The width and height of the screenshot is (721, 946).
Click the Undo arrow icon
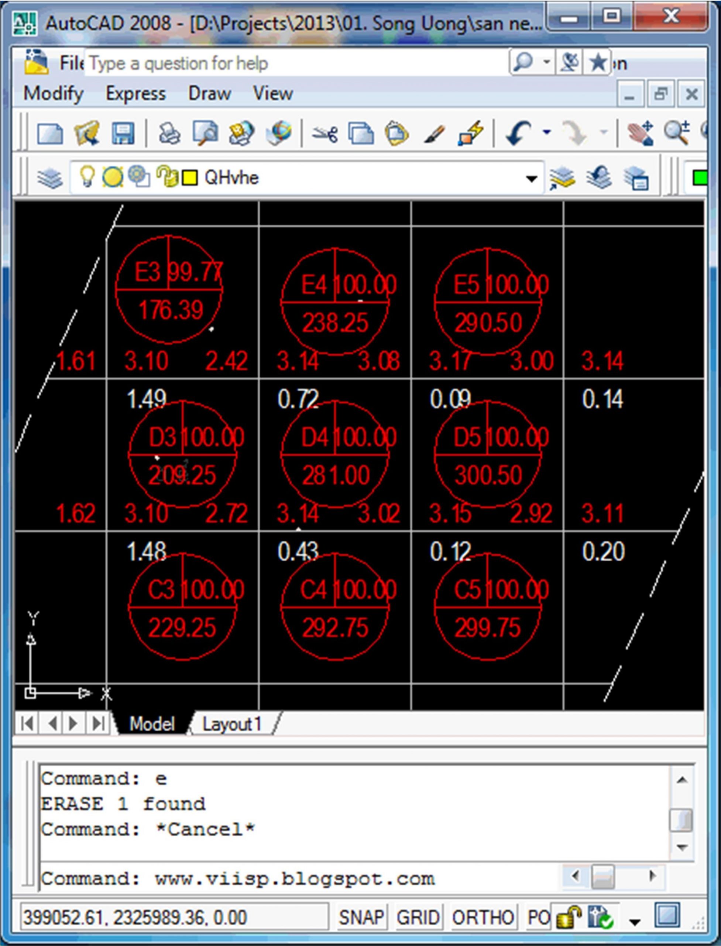(x=518, y=133)
